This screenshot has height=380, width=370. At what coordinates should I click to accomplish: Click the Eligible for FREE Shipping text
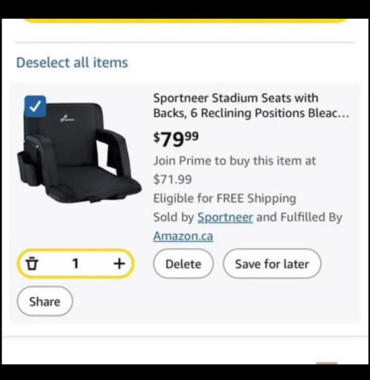(225, 198)
